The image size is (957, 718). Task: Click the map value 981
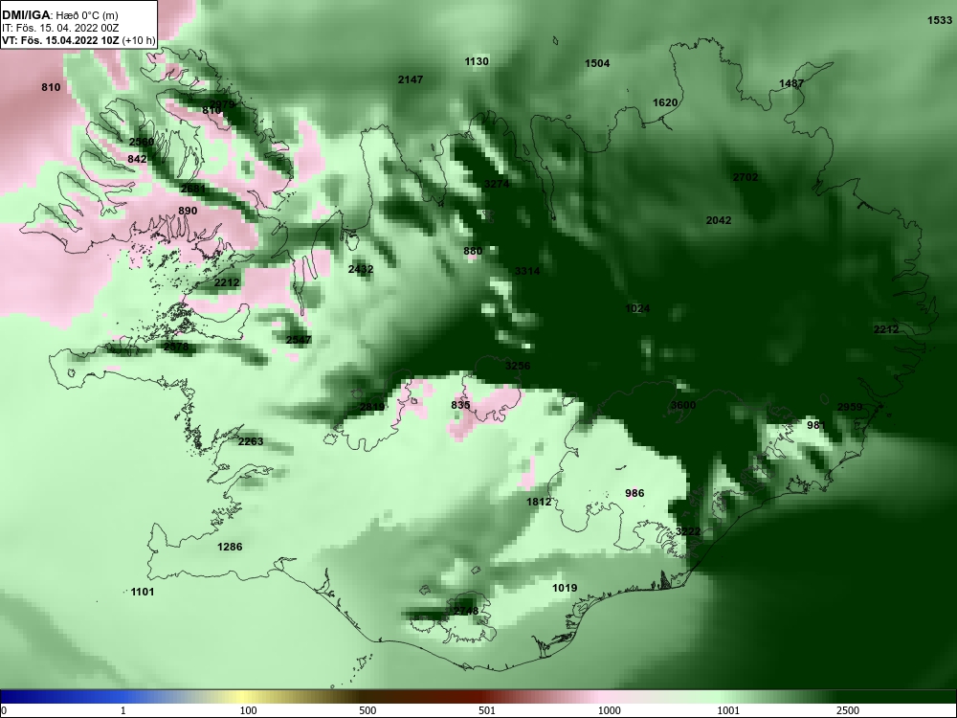click(x=816, y=425)
